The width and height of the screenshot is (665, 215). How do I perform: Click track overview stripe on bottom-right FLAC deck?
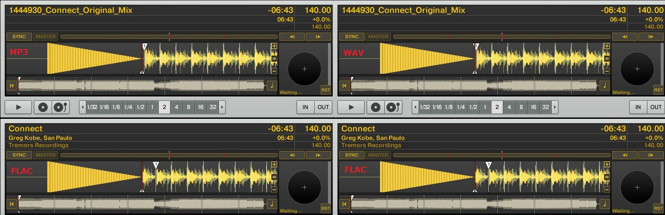tap(474, 204)
